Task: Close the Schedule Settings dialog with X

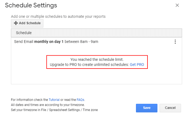Action: 177,6
